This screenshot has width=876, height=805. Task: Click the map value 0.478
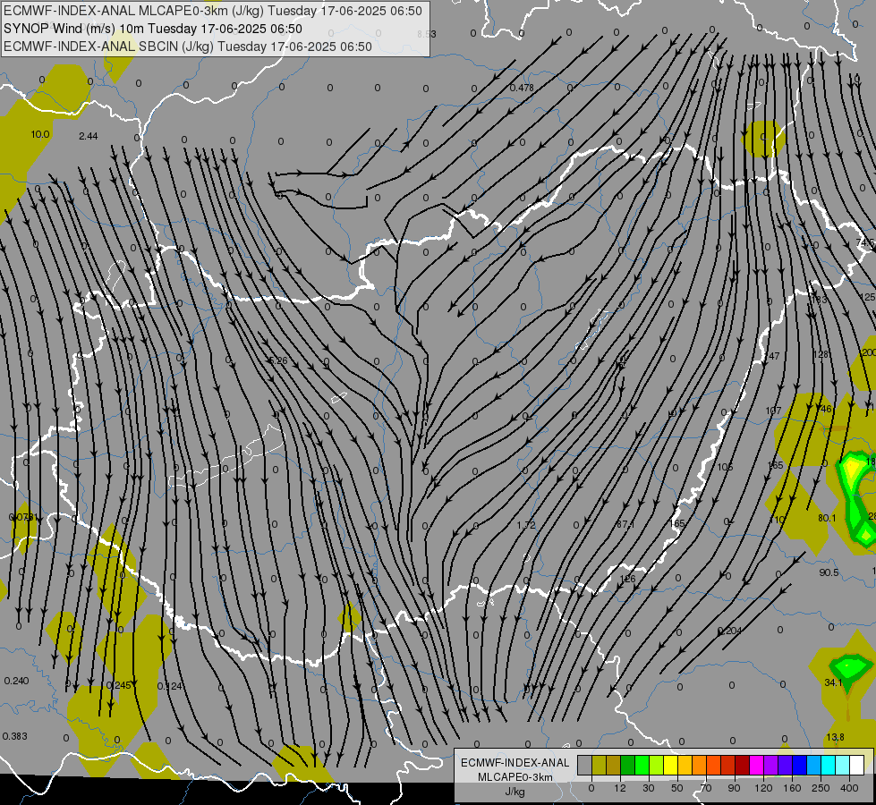(522, 88)
